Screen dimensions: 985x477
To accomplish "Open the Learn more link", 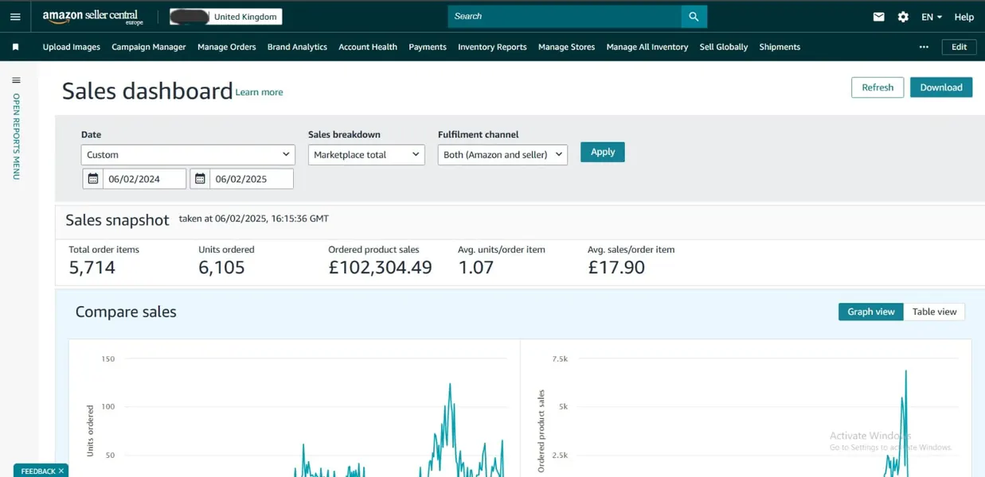I will 260,92.
